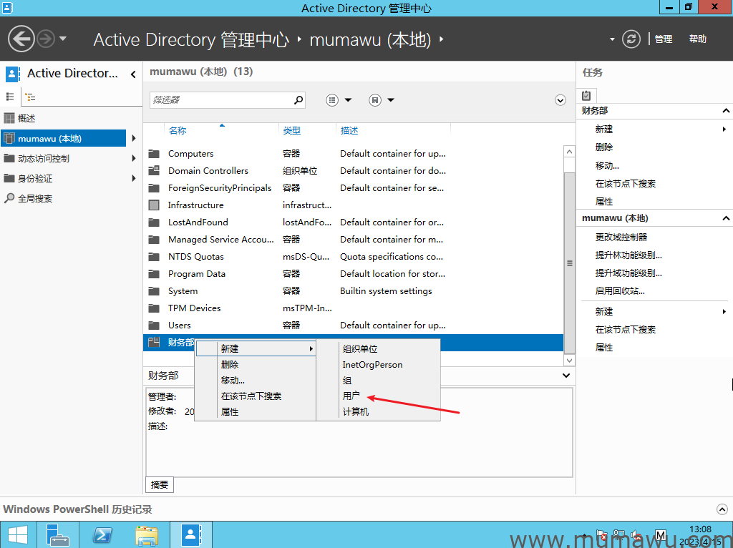This screenshot has width=733, height=548.
Task: Switch navigation pane to list view
Action: click(x=10, y=97)
